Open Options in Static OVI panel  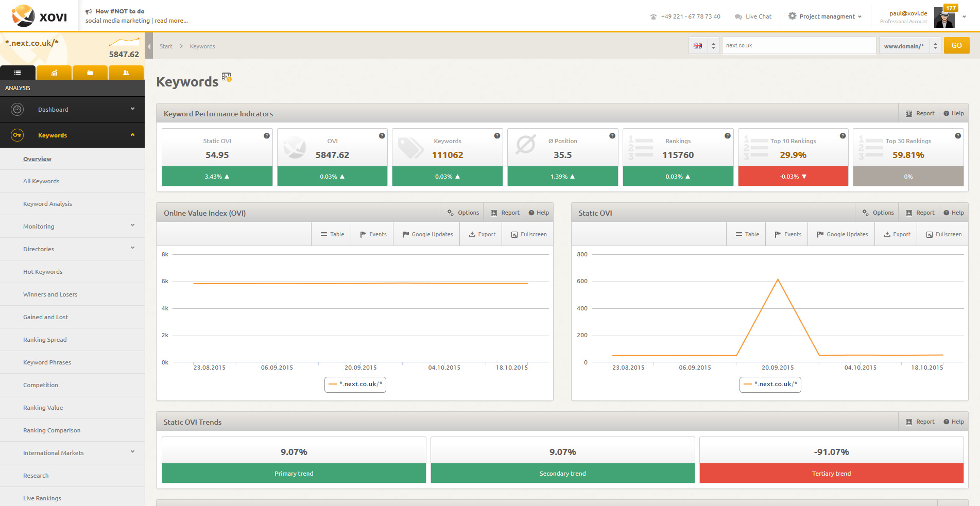point(878,213)
